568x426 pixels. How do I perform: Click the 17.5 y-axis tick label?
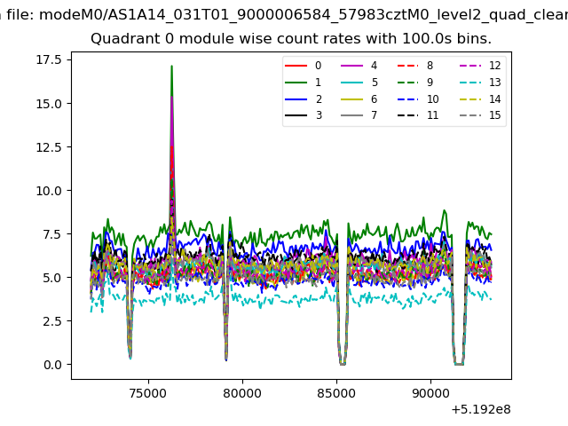[x=49, y=59]
